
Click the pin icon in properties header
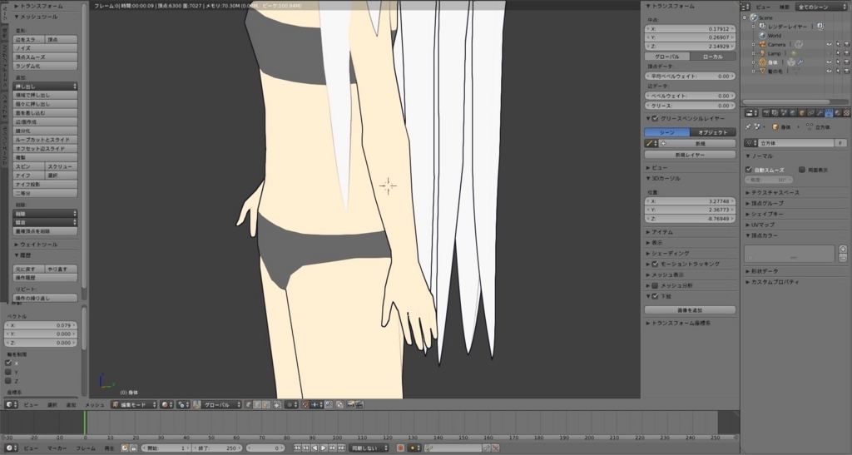[x=748, y=126]
